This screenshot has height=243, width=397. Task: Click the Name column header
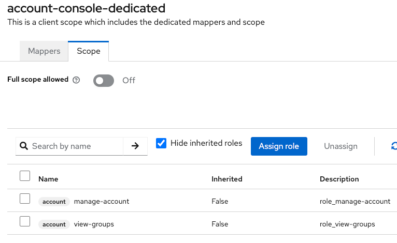(x=48, y=179)
